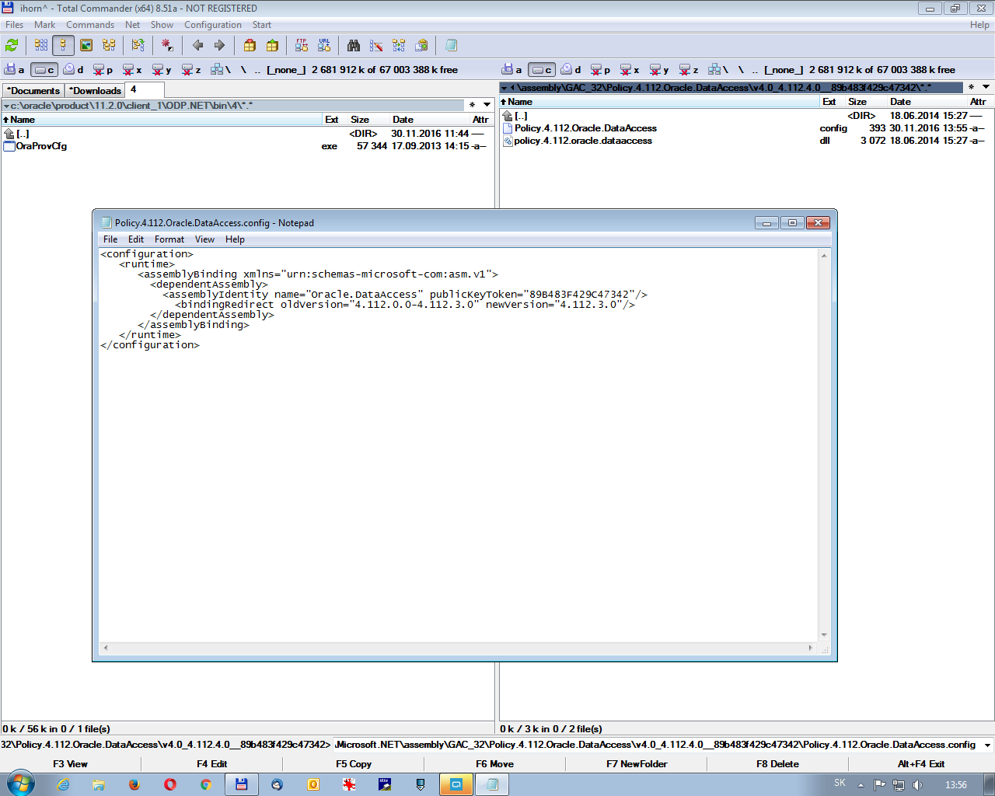Open Firefox from the taskbar
This screenshot has height=796, width=995.
pos(134,784)
